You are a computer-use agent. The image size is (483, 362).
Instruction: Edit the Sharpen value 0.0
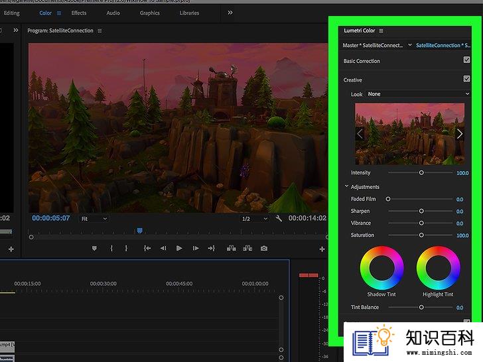point(460,211)
